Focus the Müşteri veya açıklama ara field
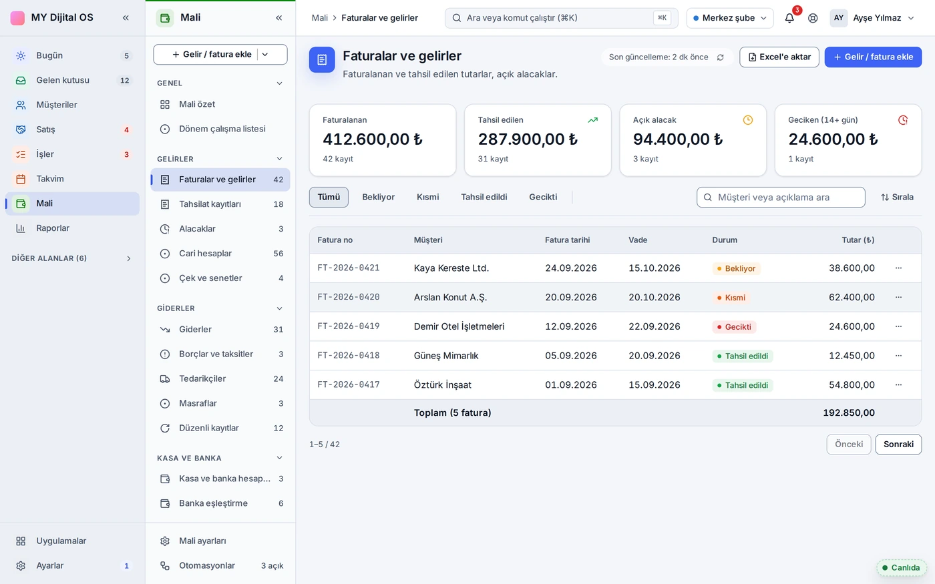This screenshot has height=584, width=935. [781, 198]
